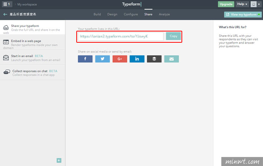
Task: Open the Configure tab
Action: [x=131, y=14]
